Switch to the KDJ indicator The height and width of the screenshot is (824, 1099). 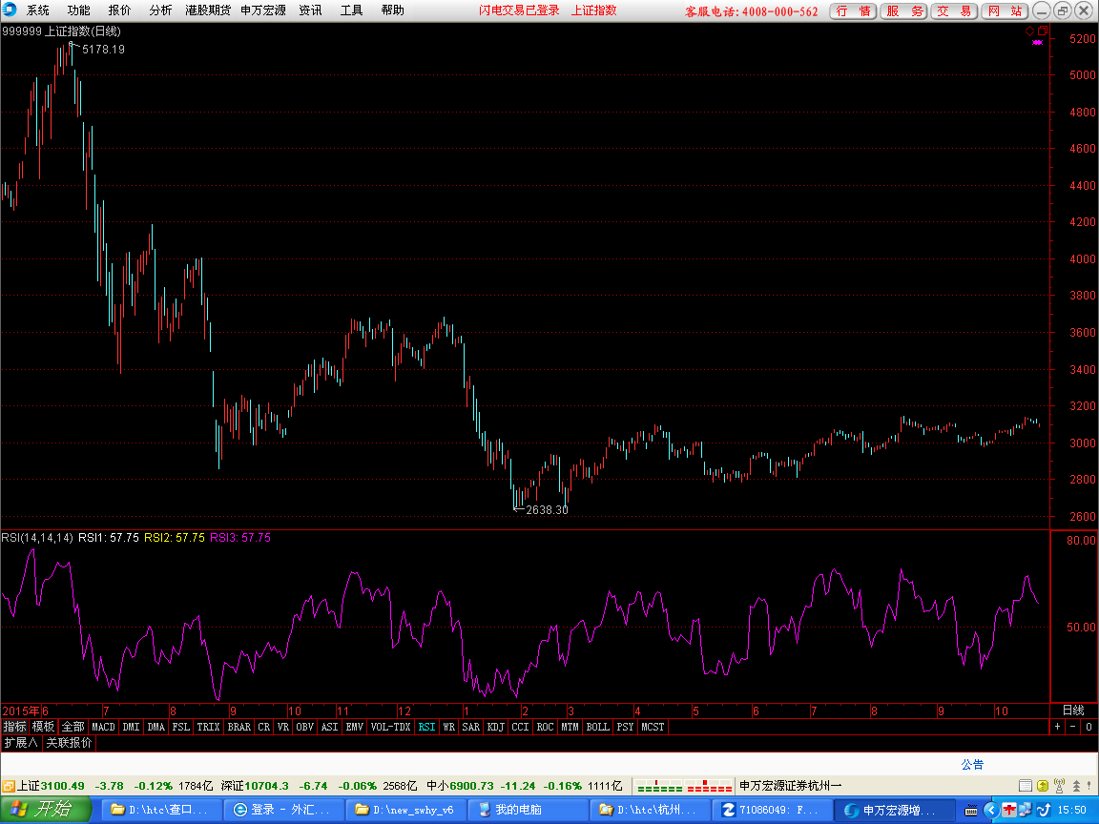click(x=495, y=727)
